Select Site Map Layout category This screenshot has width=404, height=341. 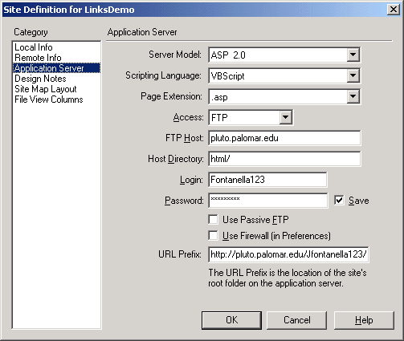pyautogui.click(x=46, y=89)
